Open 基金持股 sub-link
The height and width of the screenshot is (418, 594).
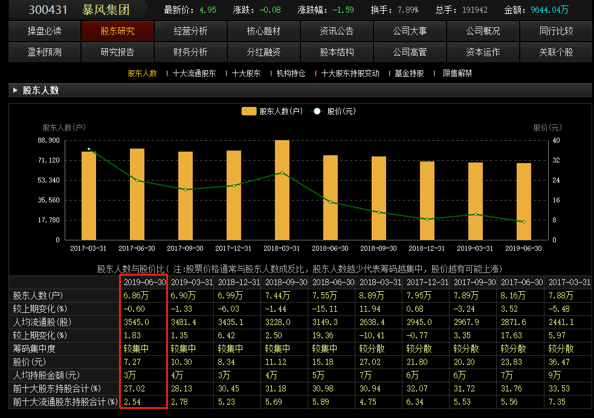coord(409,74)
